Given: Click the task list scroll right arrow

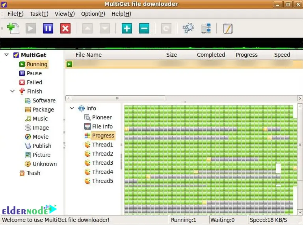Looking at the screenshot, I should click(x=300, y=98).
